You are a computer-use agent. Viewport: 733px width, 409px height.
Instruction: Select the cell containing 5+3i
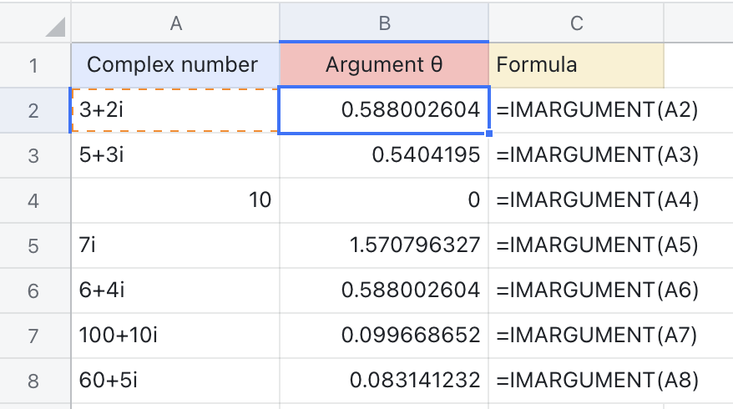pyautogui.click(x=175, y=155)
